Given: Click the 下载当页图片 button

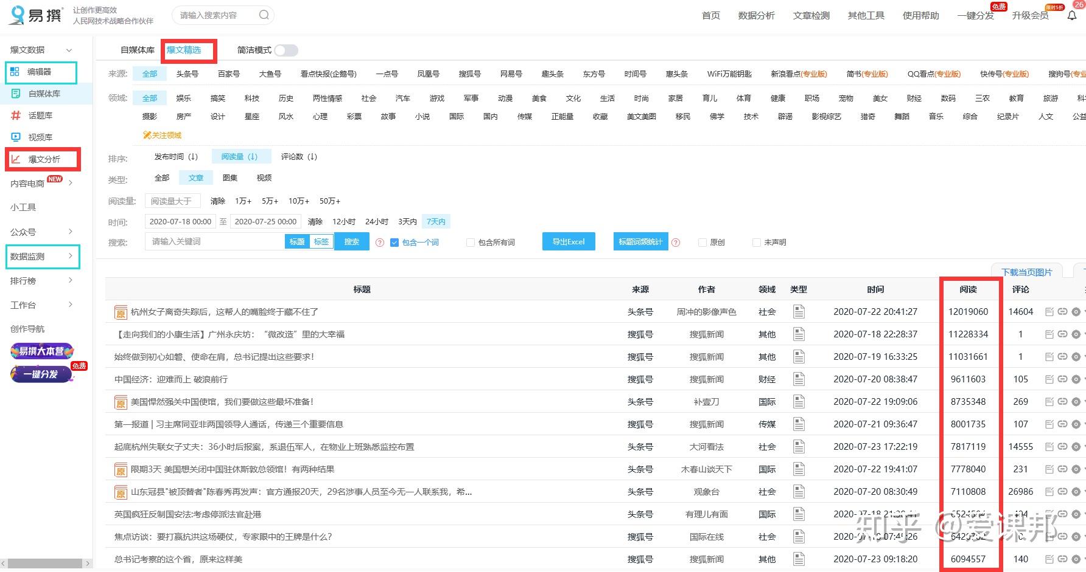Looking at the screenshot, I should [1026, 272].
